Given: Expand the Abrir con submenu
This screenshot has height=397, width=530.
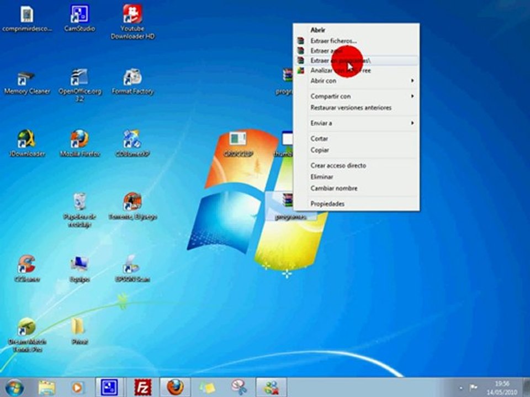Looking at the screenshot, I should (356, 81).
